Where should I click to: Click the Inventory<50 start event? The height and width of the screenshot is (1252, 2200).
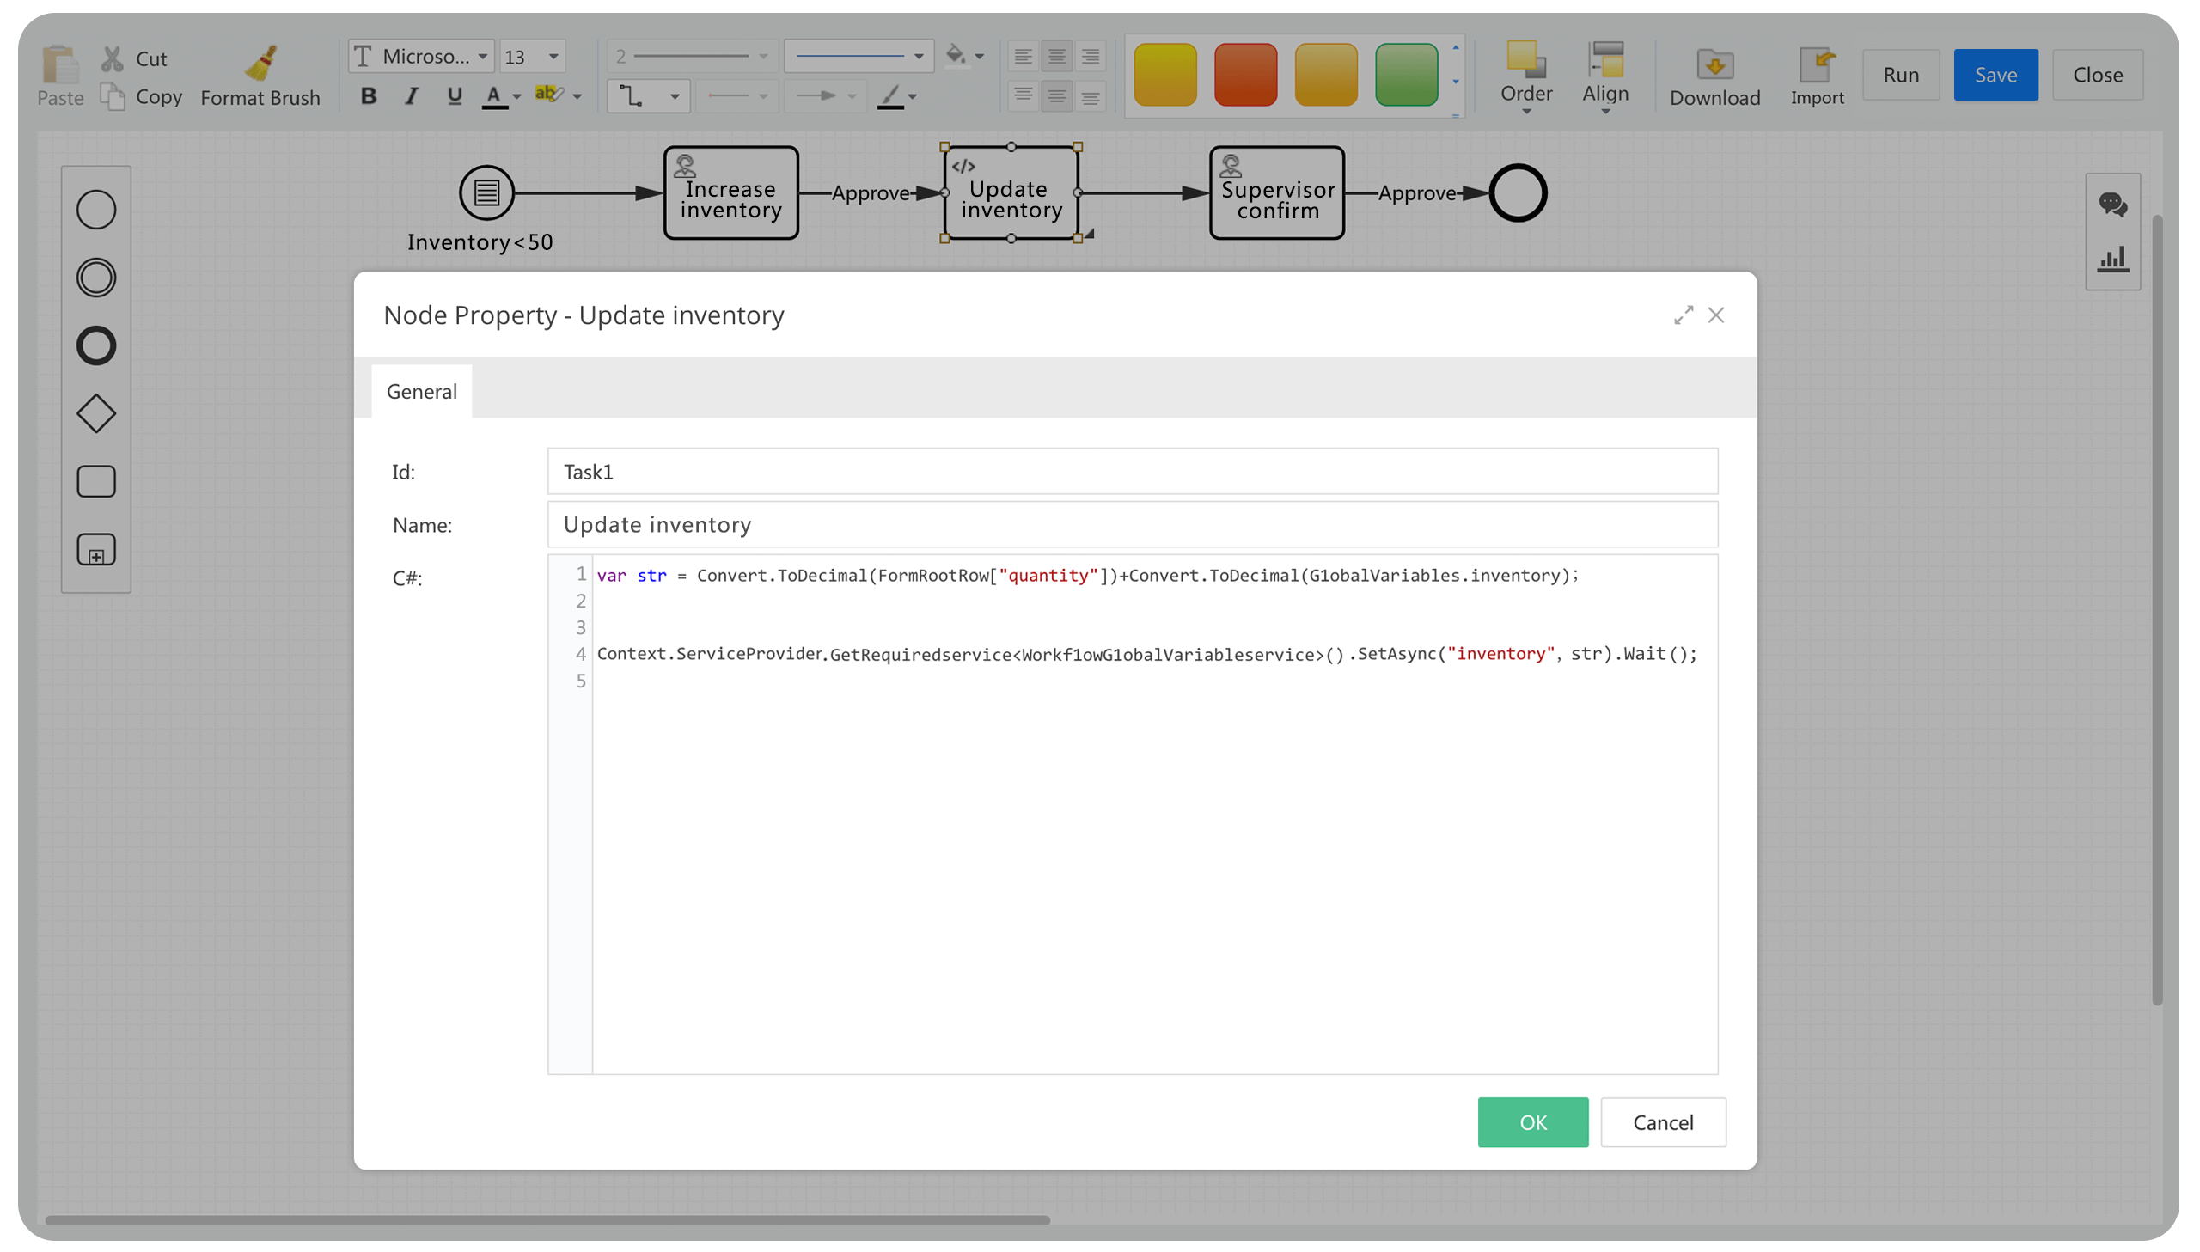tap(486, 192)
